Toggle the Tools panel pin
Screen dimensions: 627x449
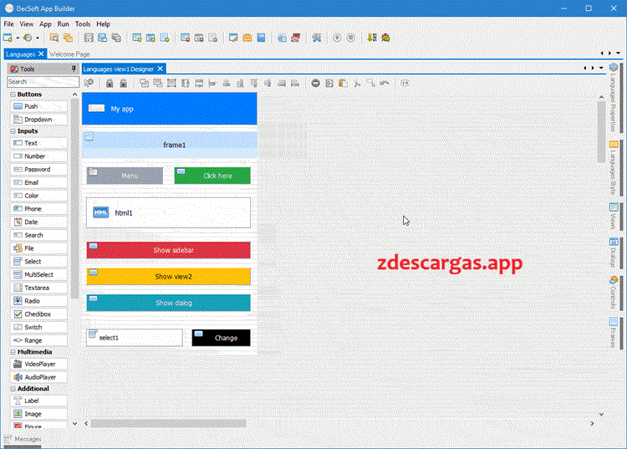pyautogui.click(x=74, y=69)
